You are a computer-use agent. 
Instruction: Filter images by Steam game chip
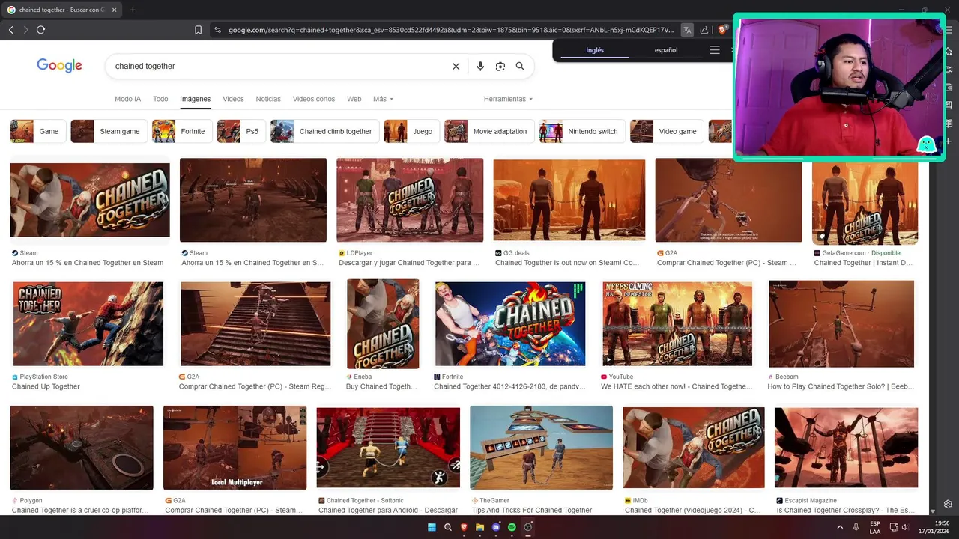coord(108,131)
